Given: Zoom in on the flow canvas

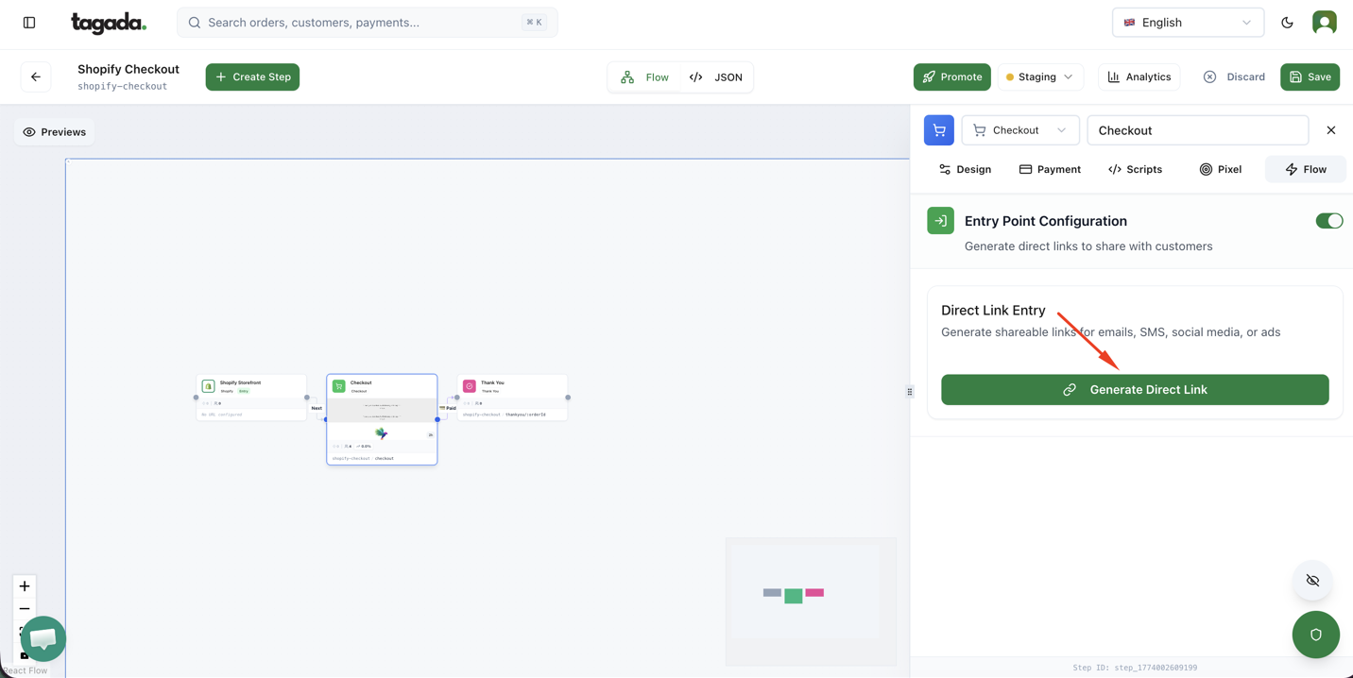Looking at the screenshot, I should (25, 586).
